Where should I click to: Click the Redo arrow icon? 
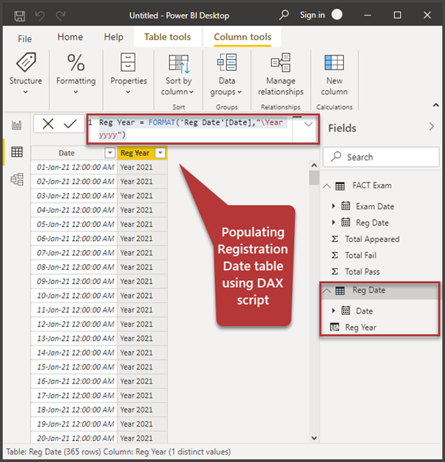(61, 16)
